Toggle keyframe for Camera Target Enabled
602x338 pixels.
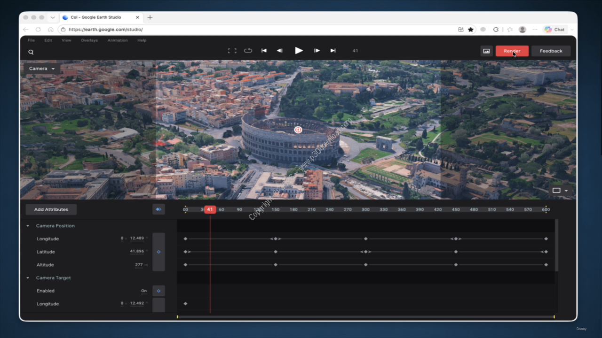click(158, 291)
